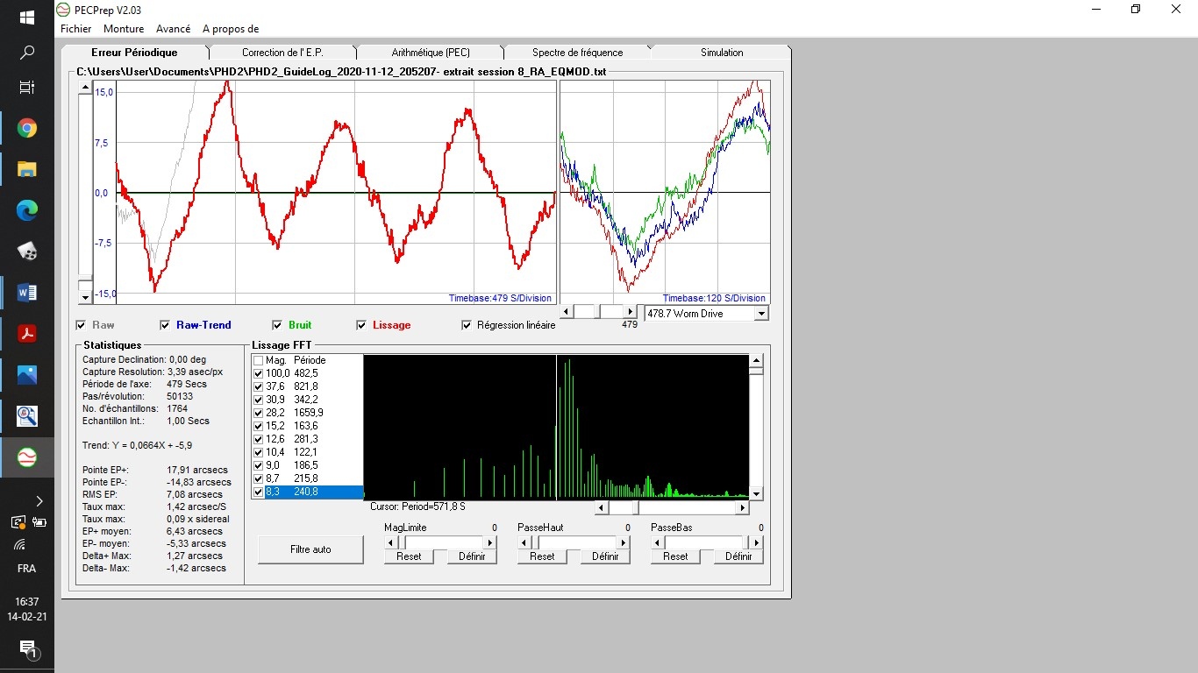Disable the Bruit checkbox
The image size is (1198, 673).
[x=277, y=325]
